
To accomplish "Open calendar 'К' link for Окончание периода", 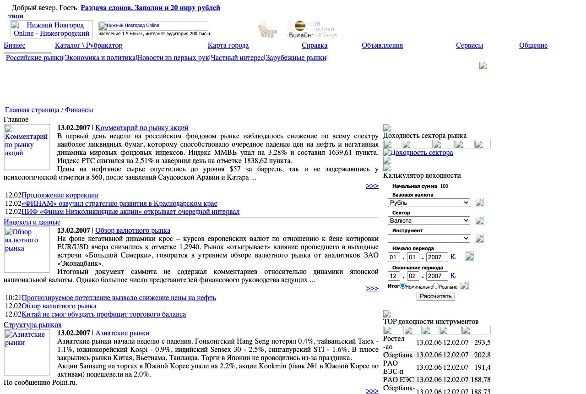I will [x=453, y=275].
